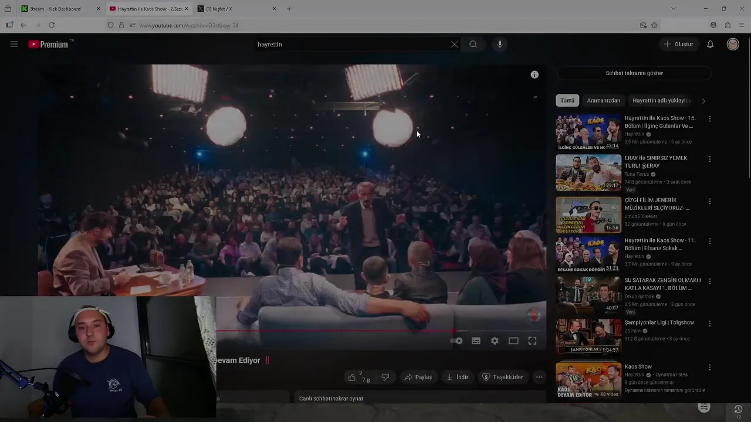This screenshot has height=422, width=751.
Task: Reload the YouTube page
Action: click(x=52, y=25)
